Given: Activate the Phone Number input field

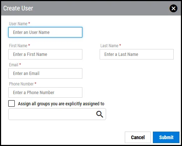Looking at the screenshot, I should 45,92.
